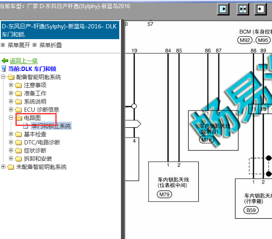Image resolution: width=272 pixels, height=239 pixels.
Task: Select the 基本检查 tree item
Action: click(35, 134)
